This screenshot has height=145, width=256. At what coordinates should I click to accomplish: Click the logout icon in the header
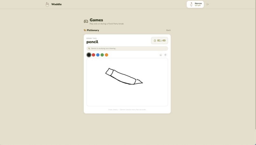[208, 4]
